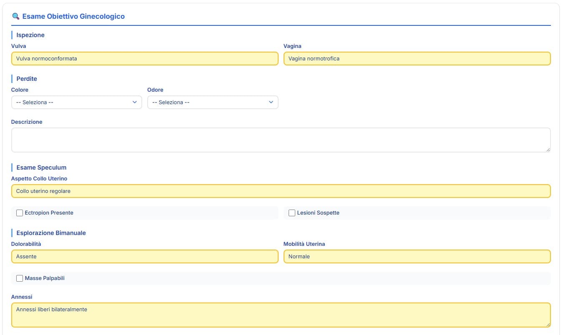Tick the Lesioni Sospette checkbox
The image size is (563, 335).
point(292,213)
